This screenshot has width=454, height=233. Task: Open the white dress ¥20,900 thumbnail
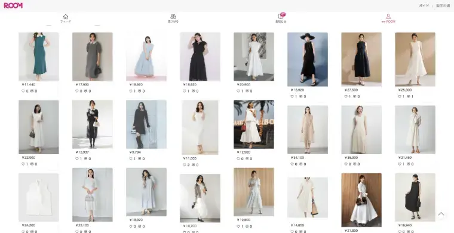click(254, 57)
